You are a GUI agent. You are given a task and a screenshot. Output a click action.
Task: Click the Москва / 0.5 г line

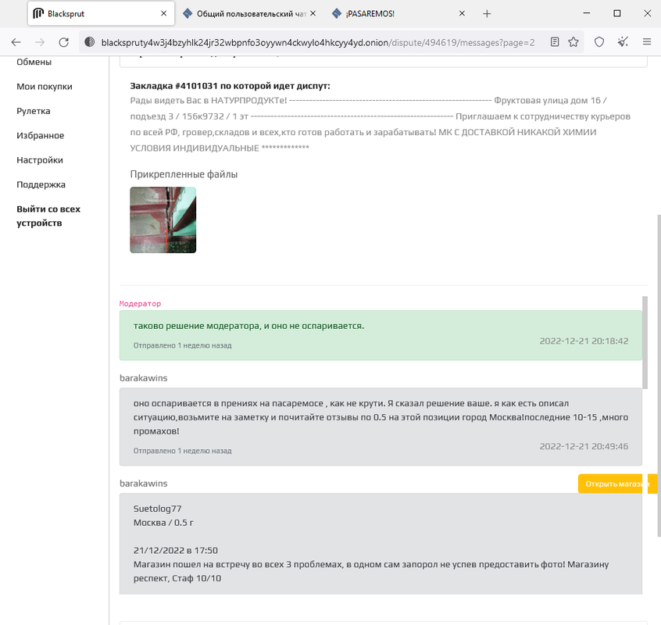tap(163, 523)
